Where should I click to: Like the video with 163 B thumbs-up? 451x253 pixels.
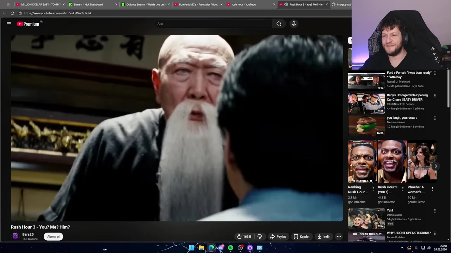244,236
